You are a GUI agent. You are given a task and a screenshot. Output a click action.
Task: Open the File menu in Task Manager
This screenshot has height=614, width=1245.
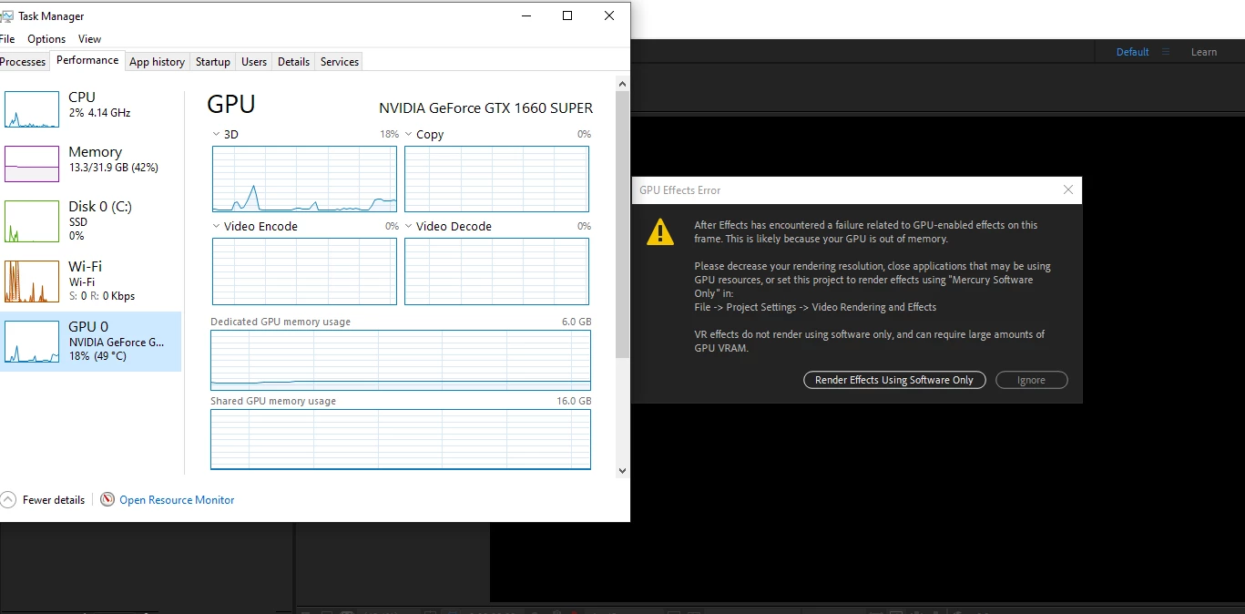tap(7, 39)
